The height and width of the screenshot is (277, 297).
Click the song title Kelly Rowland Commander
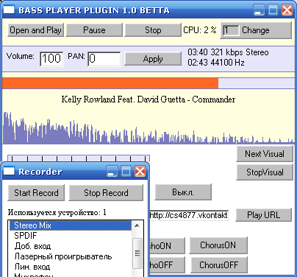(148, 99)
